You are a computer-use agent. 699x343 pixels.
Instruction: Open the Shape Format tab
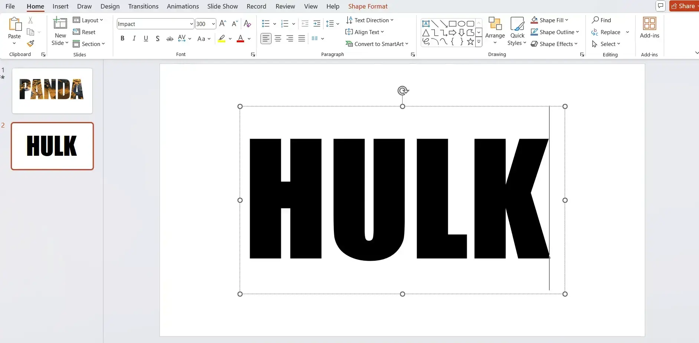[368, 6]
